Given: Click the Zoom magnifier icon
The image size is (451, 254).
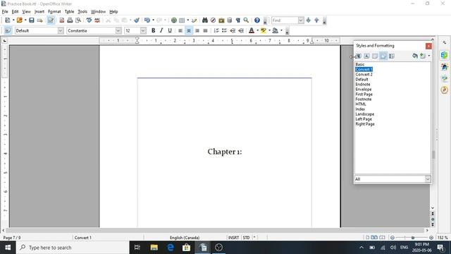Looking at the screenshot, I should click(x=246, y=20).
